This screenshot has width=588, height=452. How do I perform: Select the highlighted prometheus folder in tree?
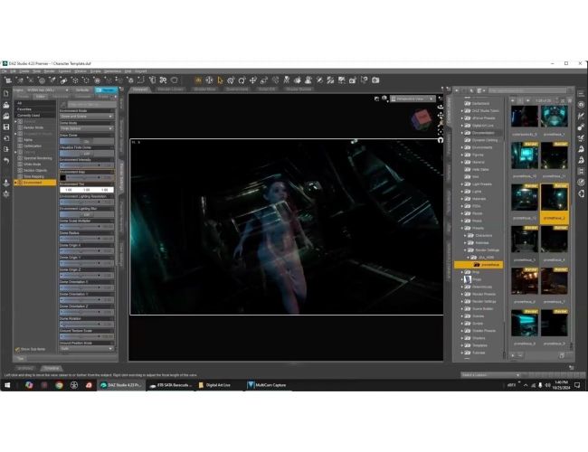479,265
